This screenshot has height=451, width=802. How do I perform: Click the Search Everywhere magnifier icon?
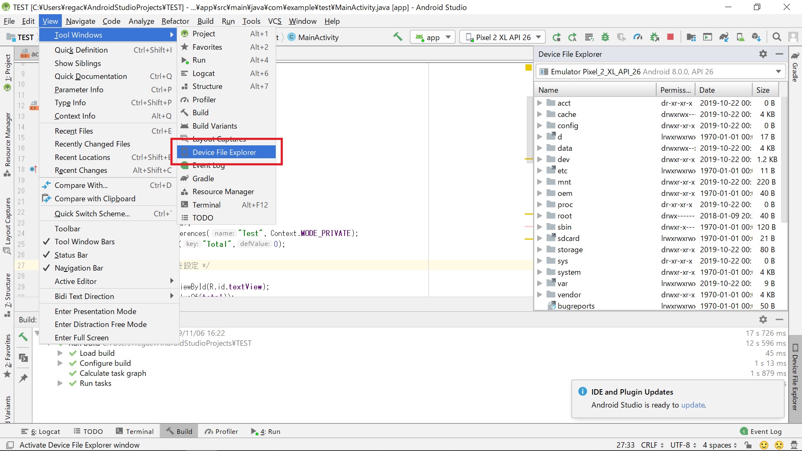tap(777, 37)
